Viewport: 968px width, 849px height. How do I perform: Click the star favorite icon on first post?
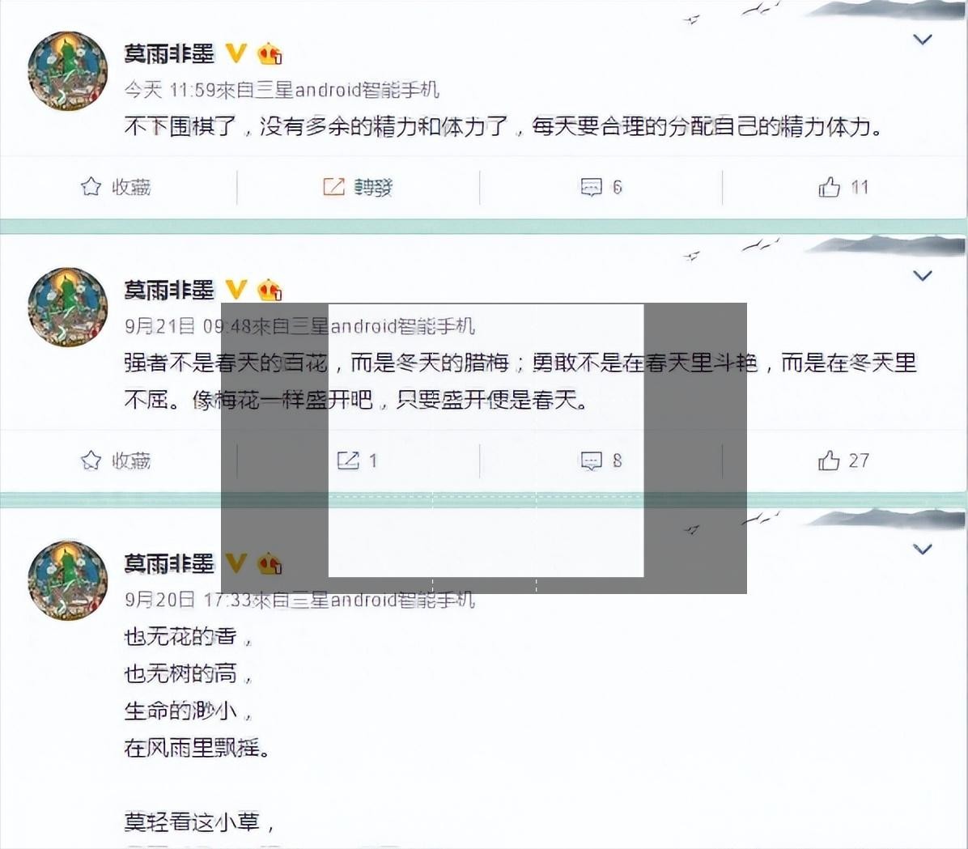coord(91,186)
